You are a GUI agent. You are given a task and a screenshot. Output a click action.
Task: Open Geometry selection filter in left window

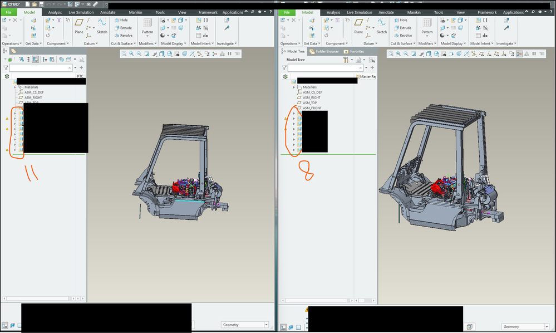tap(245, 325)
